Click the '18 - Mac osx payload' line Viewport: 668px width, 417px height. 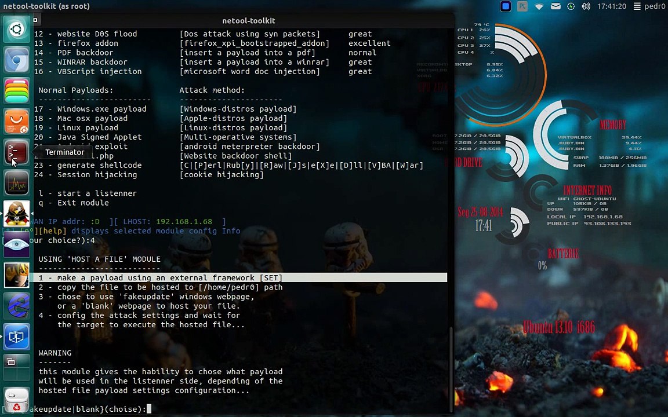click(x=81, y=118)
